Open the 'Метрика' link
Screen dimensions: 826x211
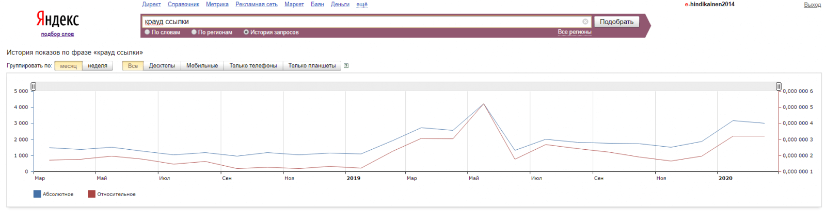click(x=217, y=4)
